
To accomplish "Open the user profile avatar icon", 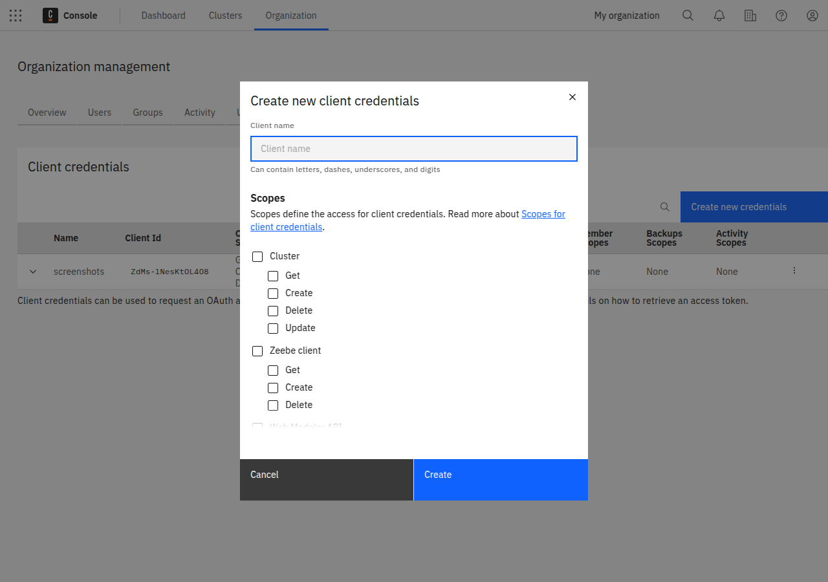I will coord(812,16).
